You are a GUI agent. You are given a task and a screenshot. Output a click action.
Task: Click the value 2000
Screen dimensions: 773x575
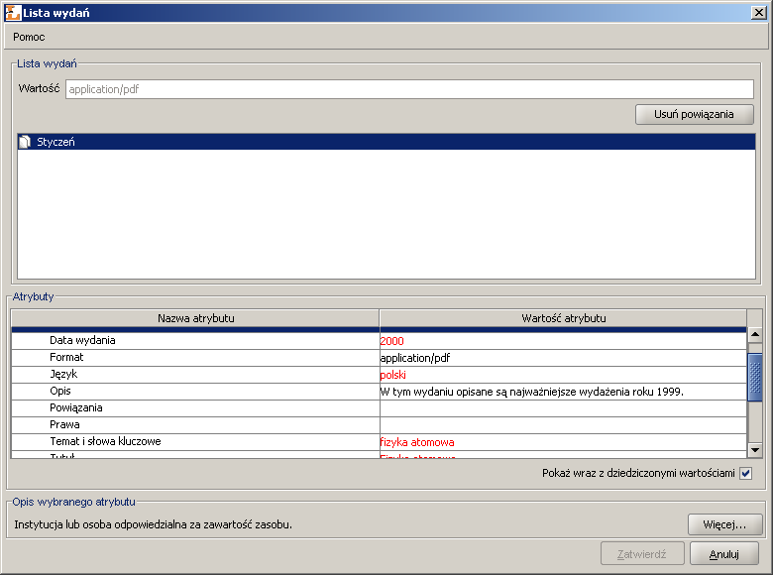[391, 341]
